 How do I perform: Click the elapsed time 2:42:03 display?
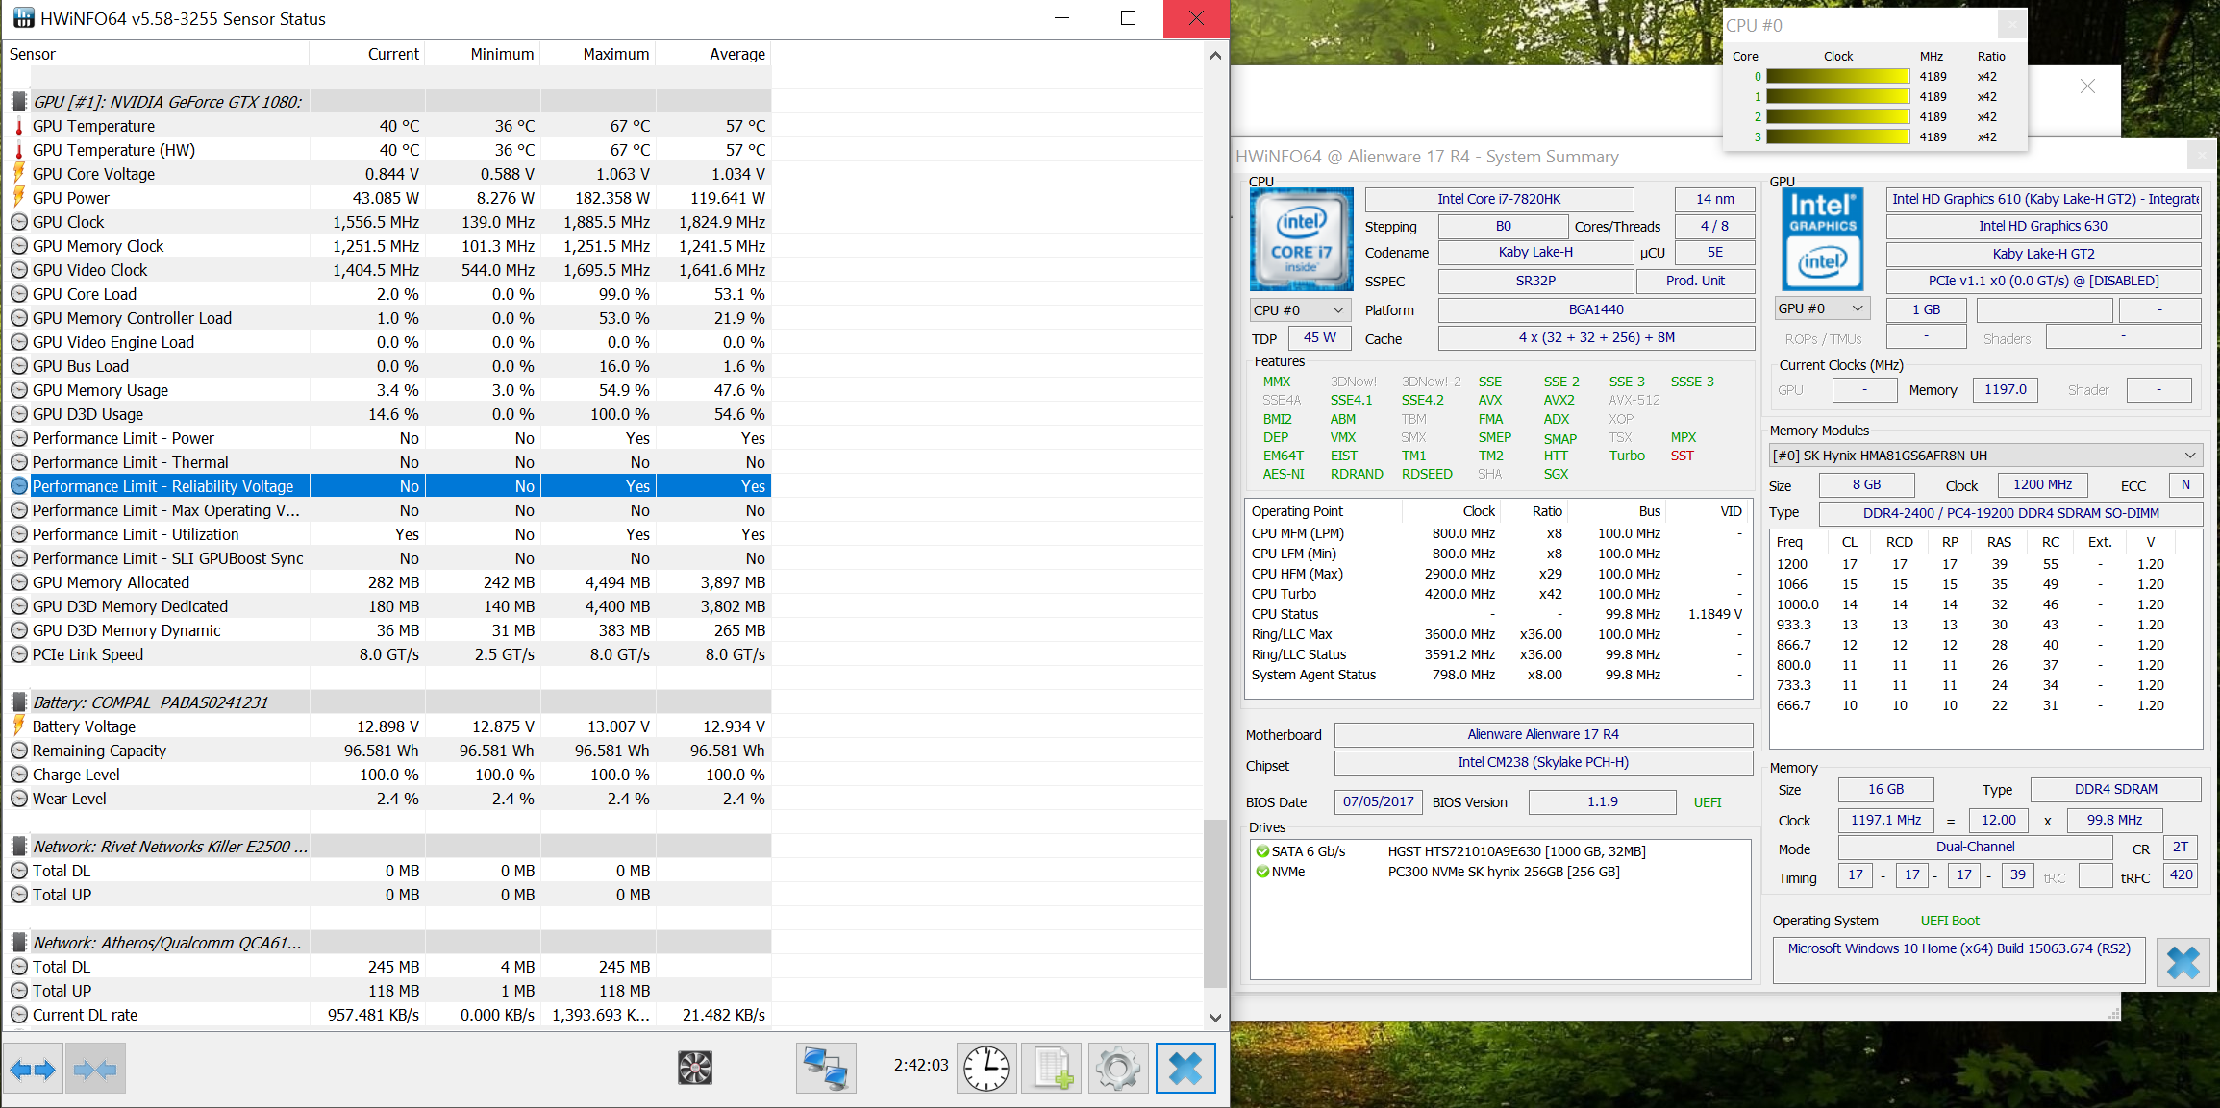[x=921, y=1065]
